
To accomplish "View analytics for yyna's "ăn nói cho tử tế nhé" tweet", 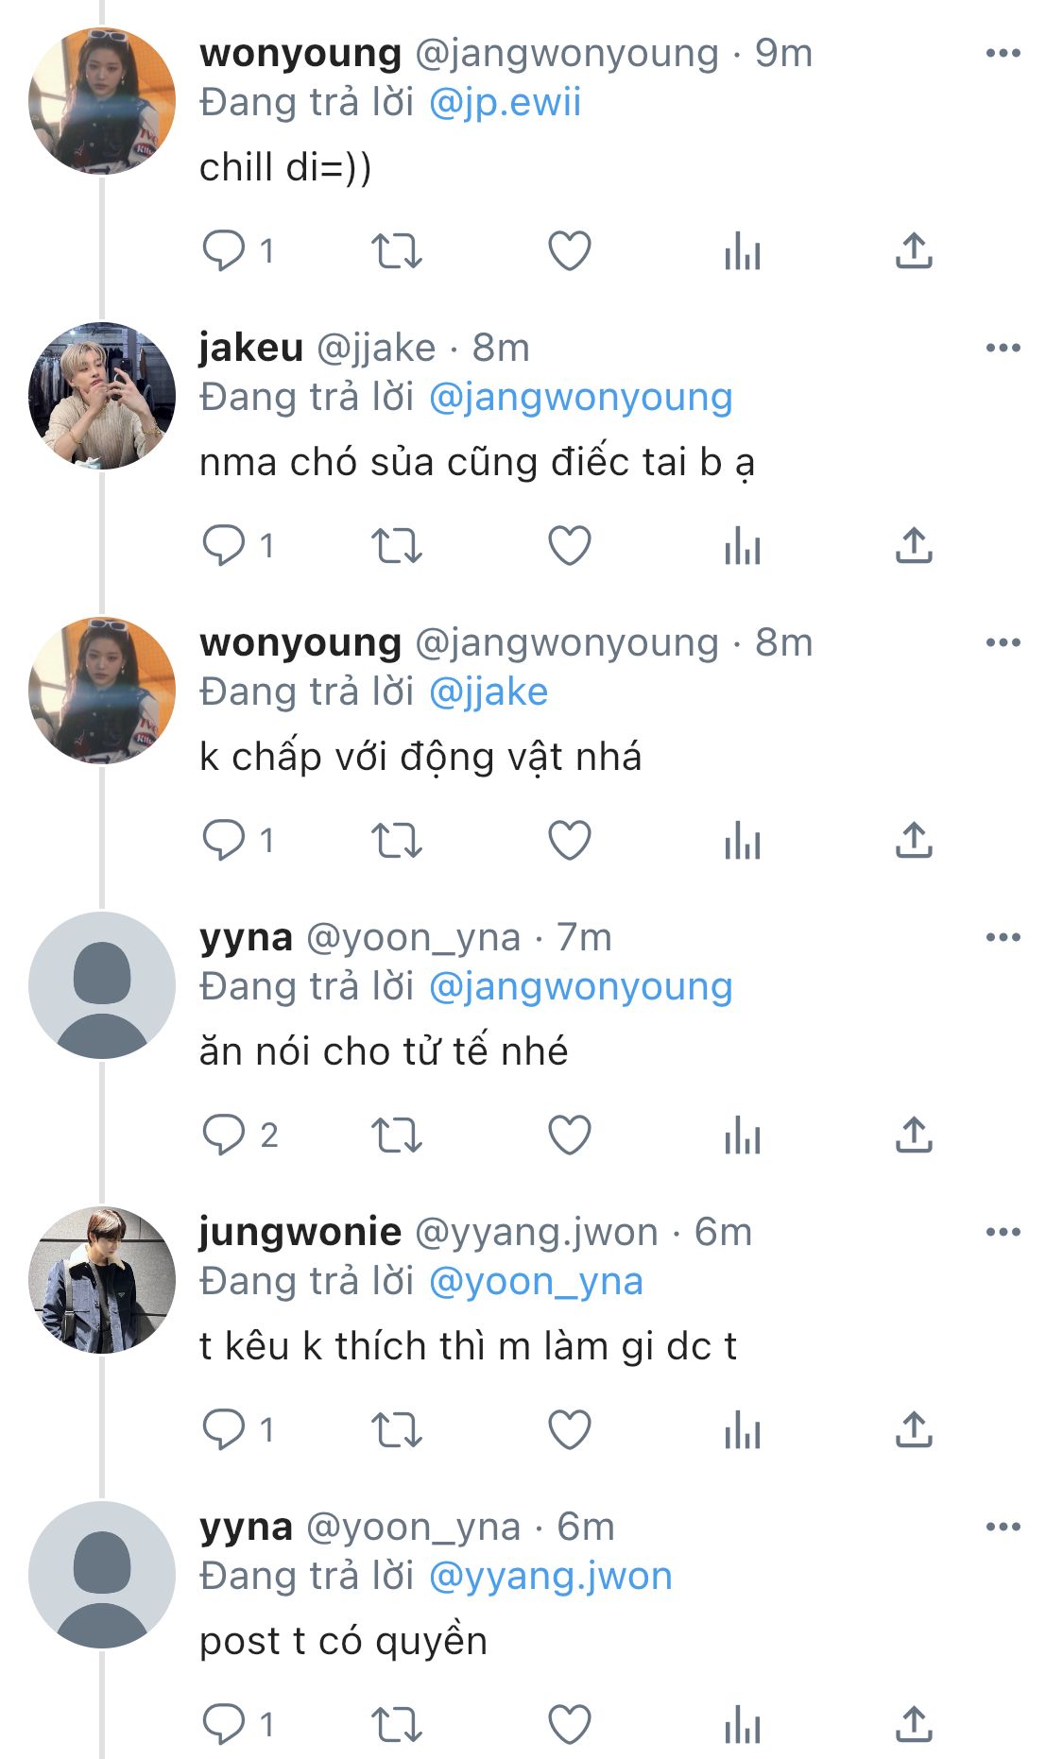I will click(x=743, y=1136).
